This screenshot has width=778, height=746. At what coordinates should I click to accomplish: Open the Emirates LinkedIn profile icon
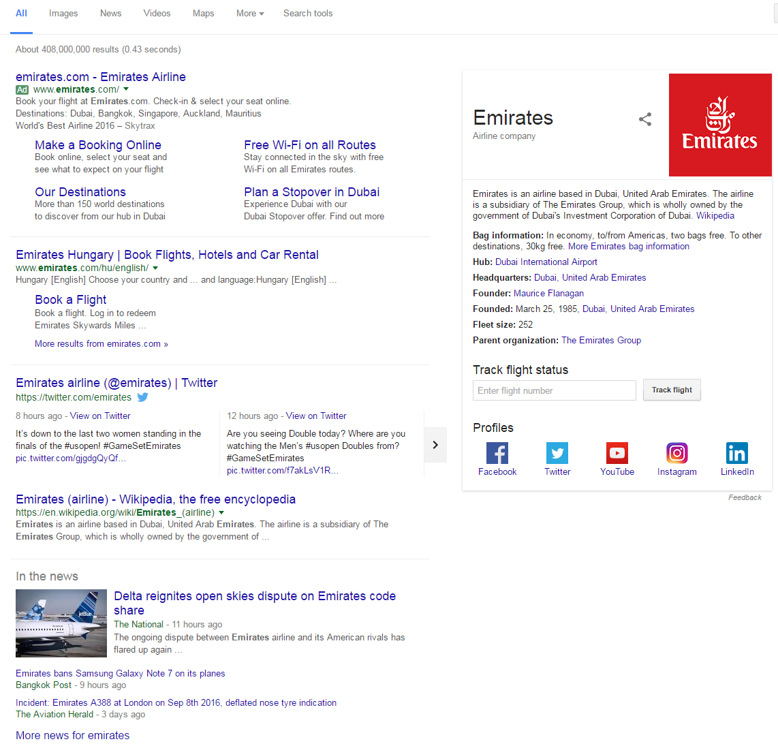click(736, 454)
